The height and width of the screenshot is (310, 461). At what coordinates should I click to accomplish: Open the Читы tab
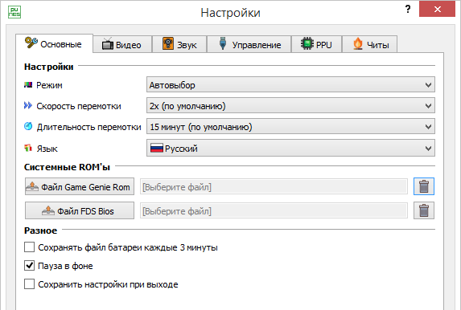369,45
